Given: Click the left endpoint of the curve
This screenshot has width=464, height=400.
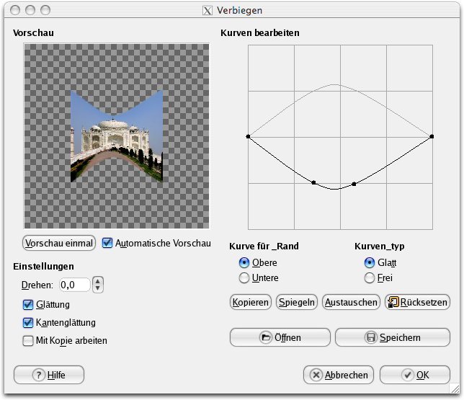Looking at the screenshot, I should (248, 136).
